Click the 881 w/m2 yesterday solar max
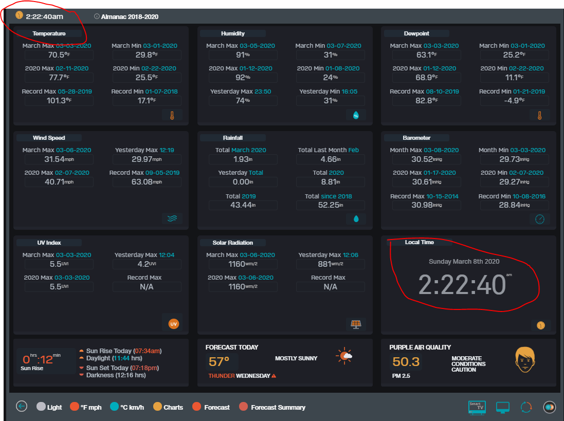The width and height of the screenshot is (564, 421). [x=331, y=264]
